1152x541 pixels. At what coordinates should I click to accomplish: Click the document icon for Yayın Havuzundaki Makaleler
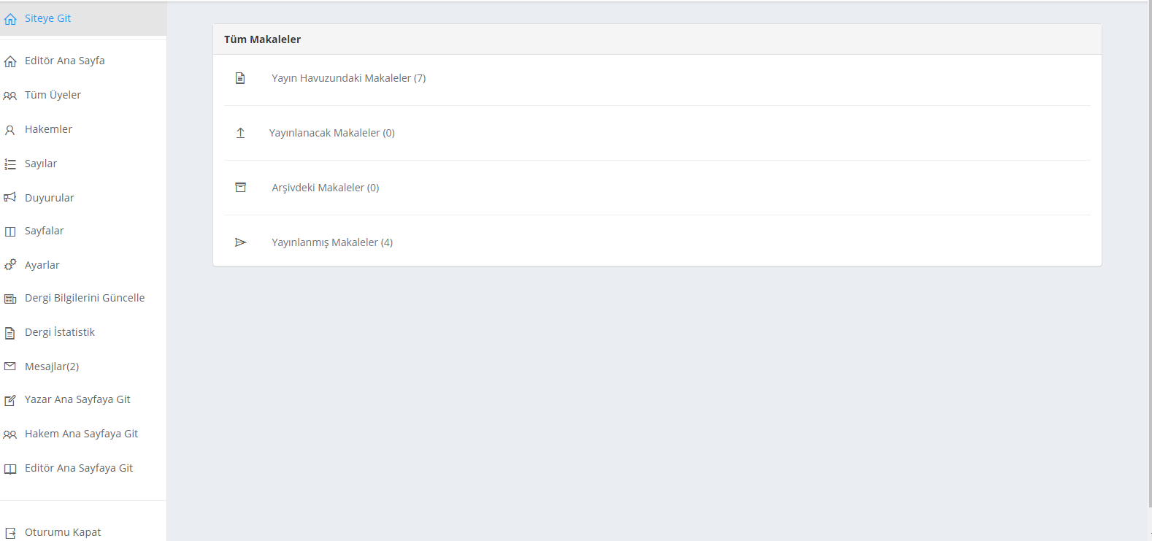[x=240, y=78]
